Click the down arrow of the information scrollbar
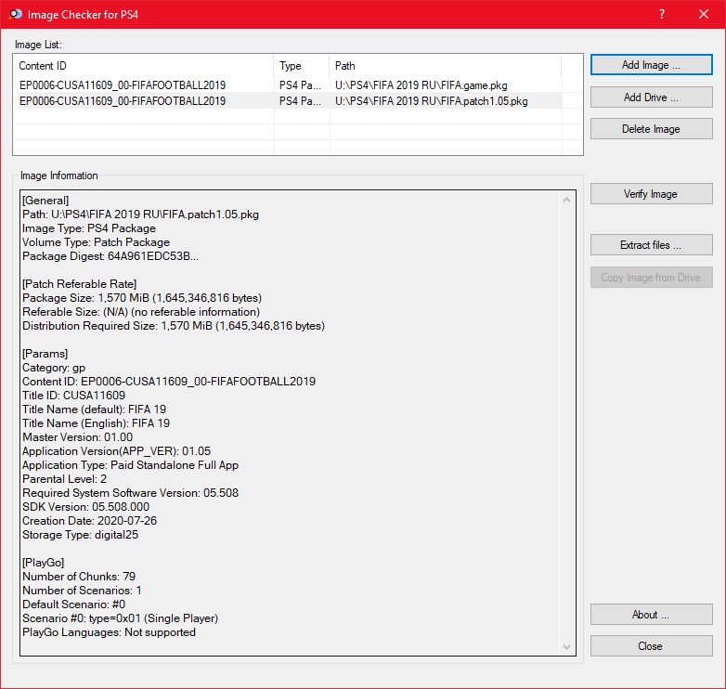This screenshot has width=726, height=689. 566,646
